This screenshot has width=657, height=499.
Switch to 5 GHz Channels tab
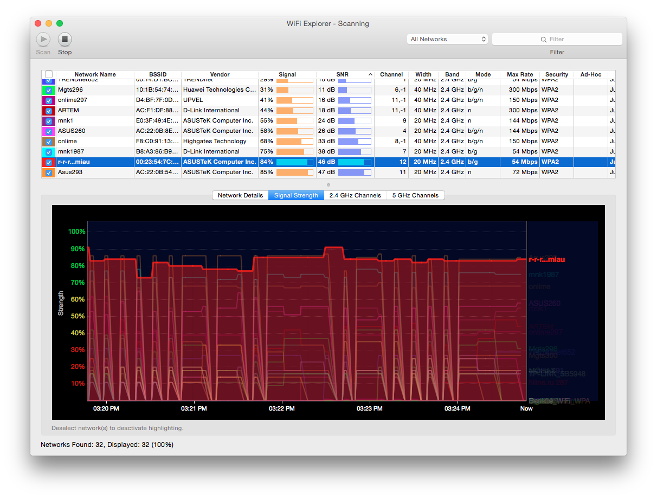tap(415, 195)
